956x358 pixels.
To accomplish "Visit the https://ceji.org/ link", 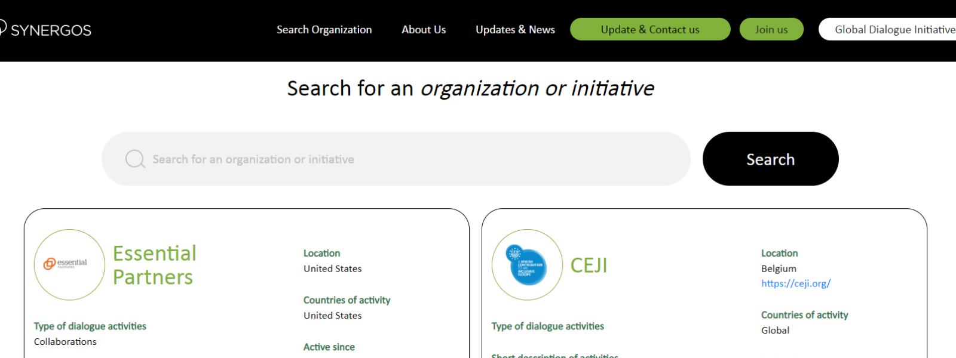I will click(x=795, y=283).
